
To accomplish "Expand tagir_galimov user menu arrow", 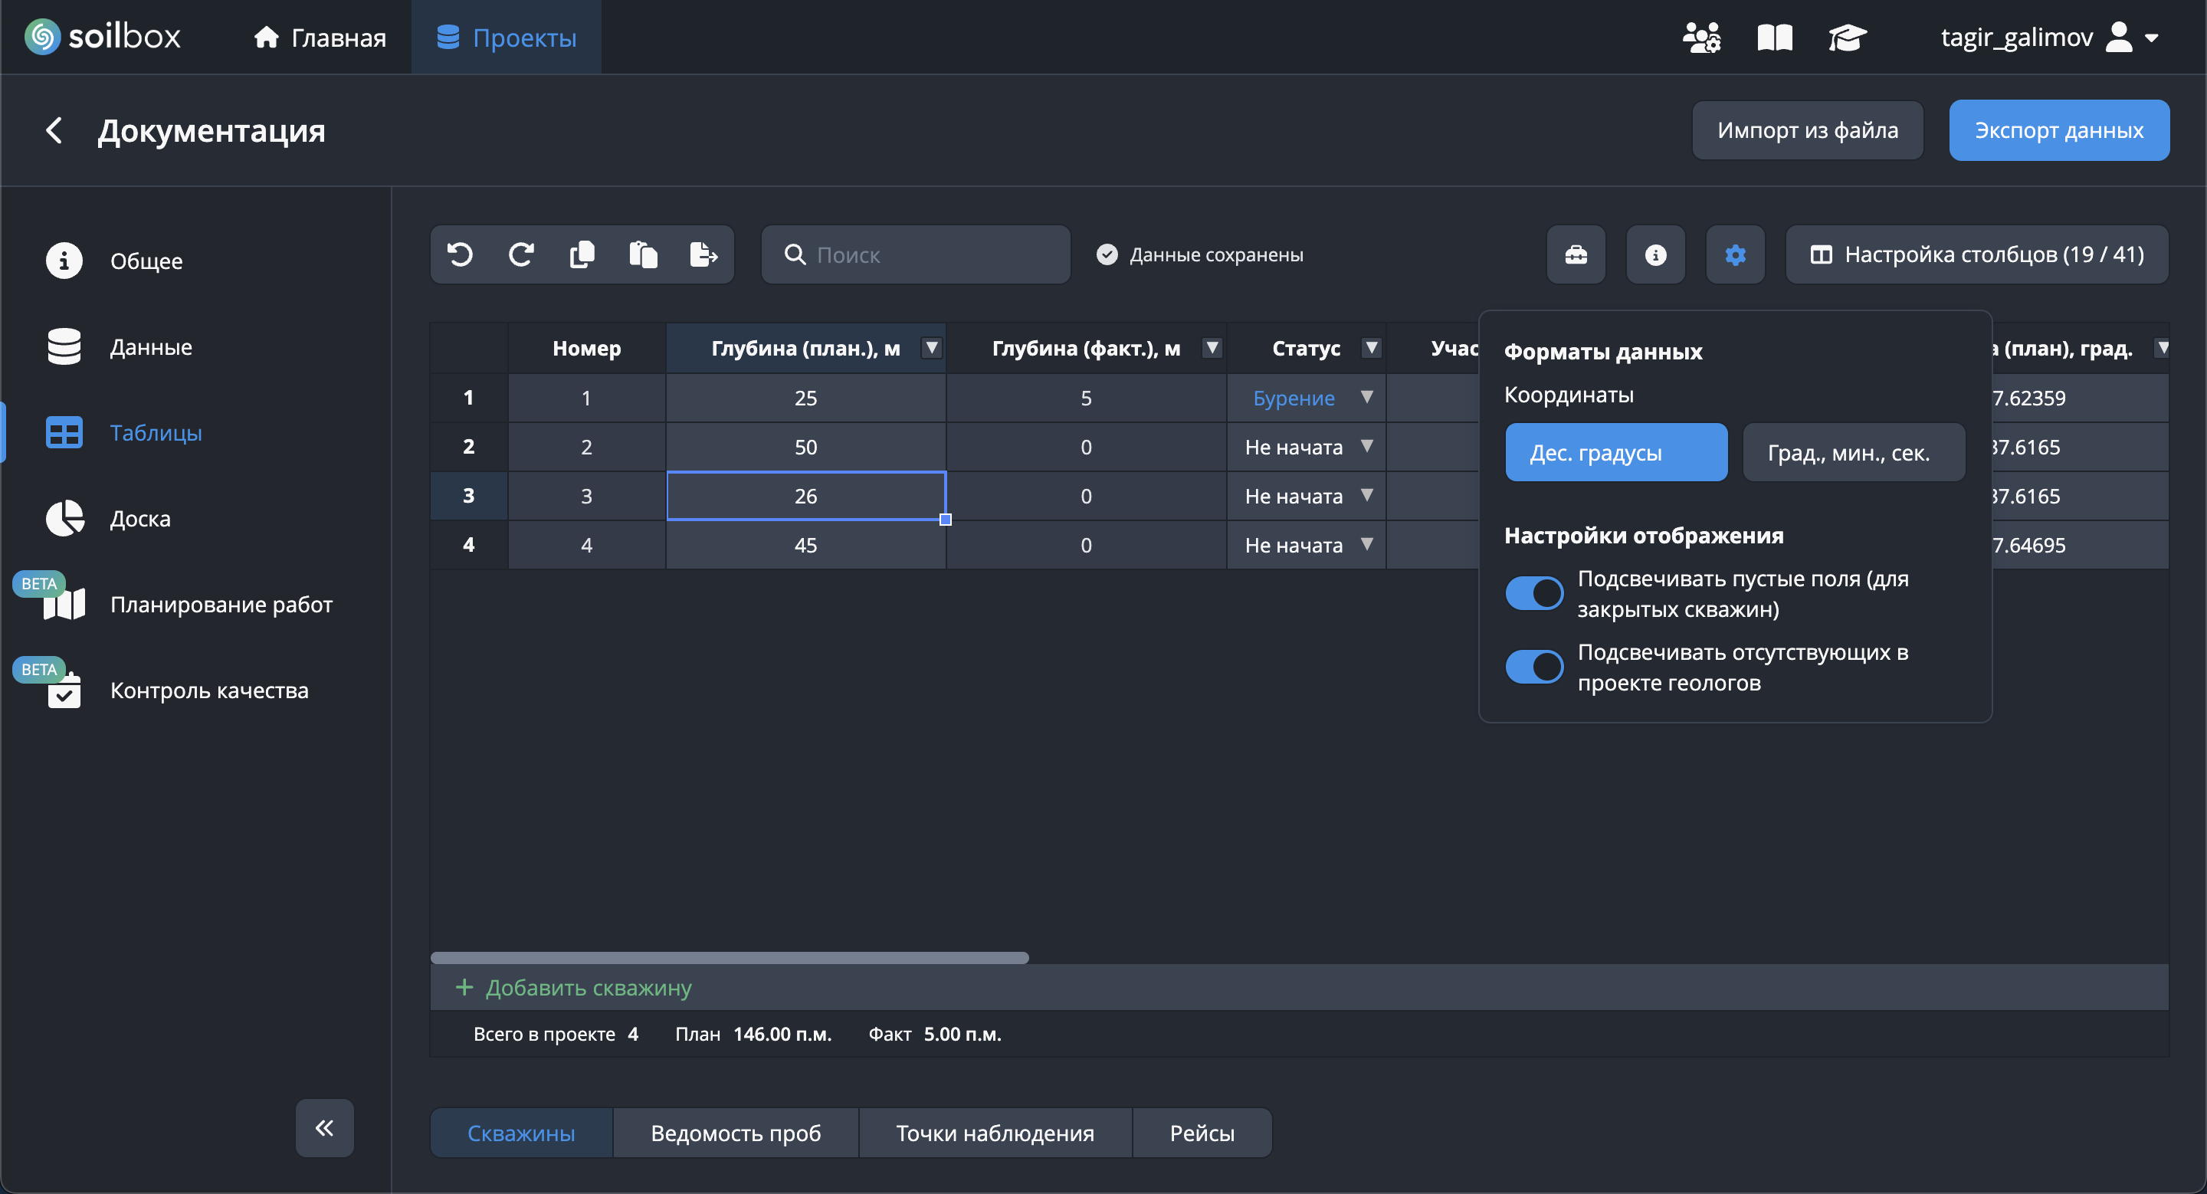I will [x=2151, y=38].
